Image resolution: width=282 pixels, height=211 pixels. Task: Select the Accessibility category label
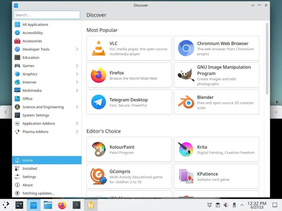tap(32, 33)
